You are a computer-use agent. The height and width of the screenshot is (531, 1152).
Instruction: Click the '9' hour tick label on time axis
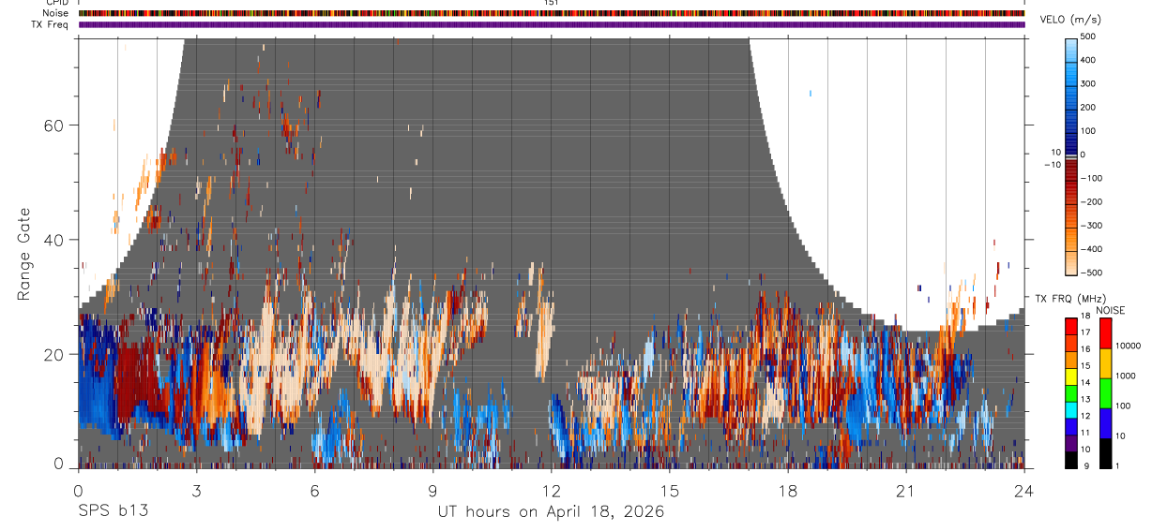point(432,491)
